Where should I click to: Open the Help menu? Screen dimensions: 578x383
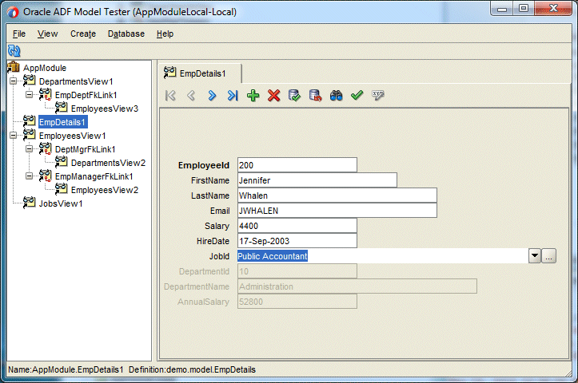coord(165,34)
